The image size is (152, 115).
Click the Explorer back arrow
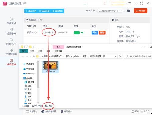23,56
